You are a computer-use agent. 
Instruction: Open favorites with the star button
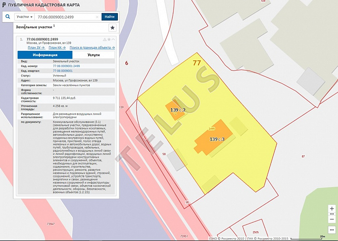tap(113, 27)
